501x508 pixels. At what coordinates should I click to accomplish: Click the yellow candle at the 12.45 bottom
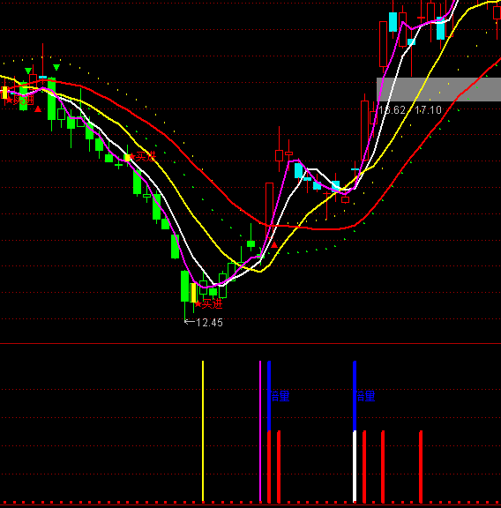click(x=193, y=293)
